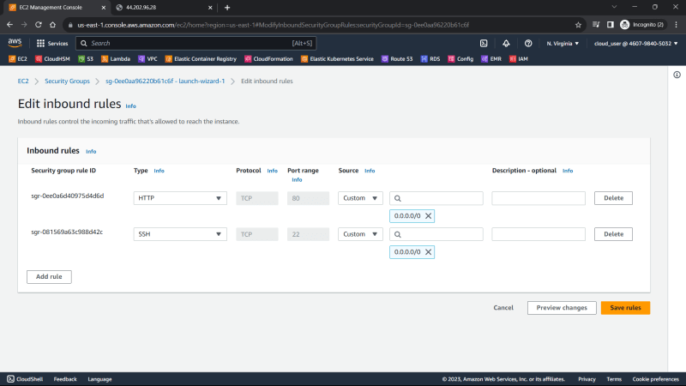Open the Services grid menu
Image resolution: width=686 pixels, height=386 pixels.
[x=52, y=44]
